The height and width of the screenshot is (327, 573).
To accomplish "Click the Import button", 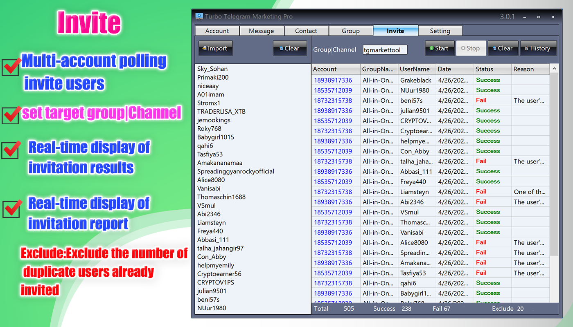I will (x=216, y=48).
